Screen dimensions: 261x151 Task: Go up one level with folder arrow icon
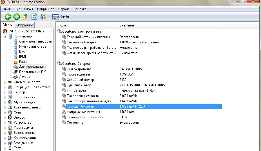(x=25, y=17)
